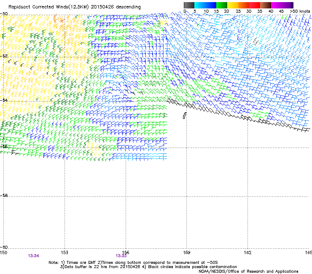Click the '40' knots legend label

point(271,11)
